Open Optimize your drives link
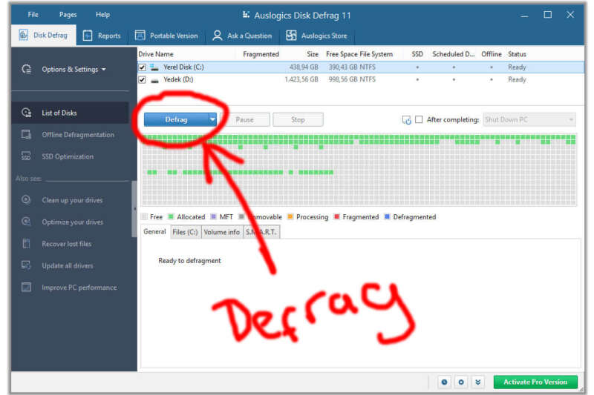 coord(72,222)
